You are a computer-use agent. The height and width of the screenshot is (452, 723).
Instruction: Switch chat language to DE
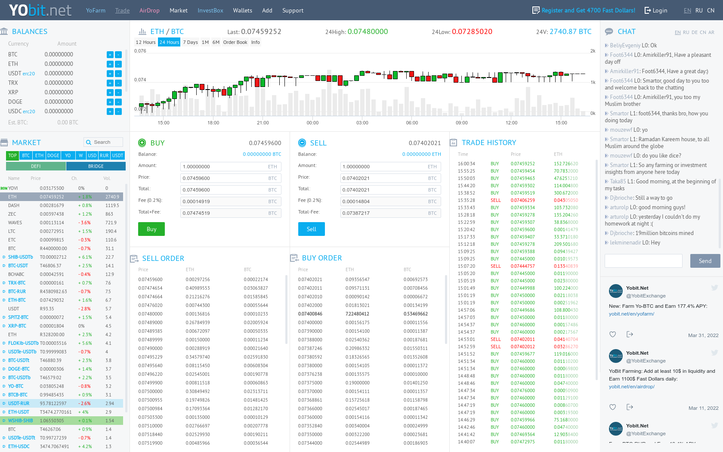point(695,32)
